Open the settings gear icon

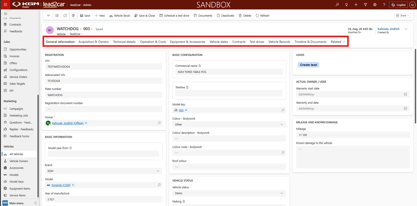[x=375, y=5]
